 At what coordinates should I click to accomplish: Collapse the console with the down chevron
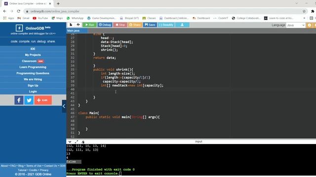(x=70, y=142)
